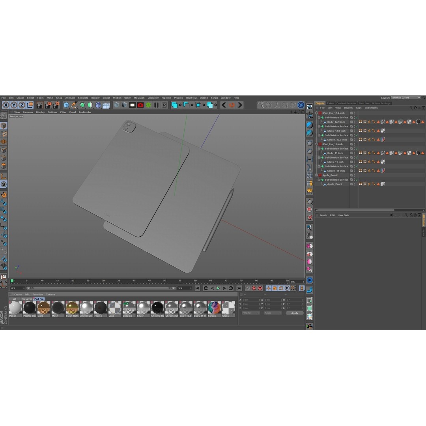This screenshot has height=426, width=426.
Task: Open the Layout Startup (User) dropdown
Action: pos(406,98)
